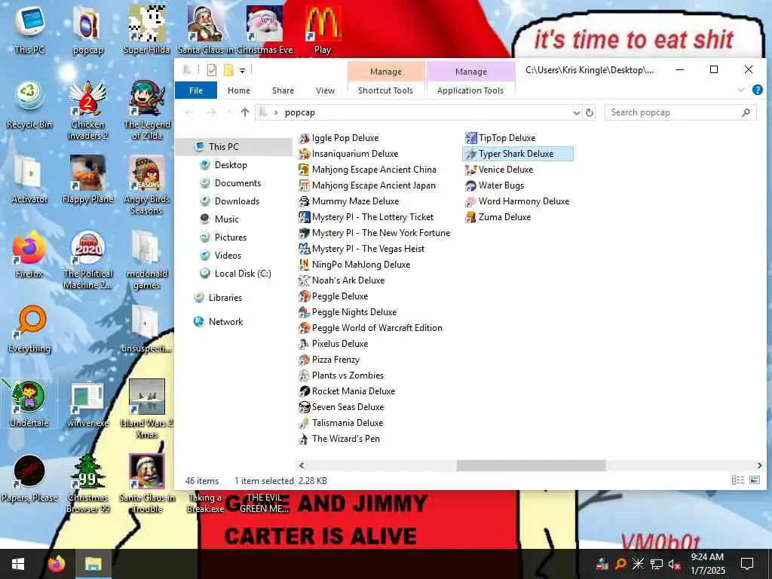Open the Windows Start menu
The image size is (772, 579).
coord(18,564)
